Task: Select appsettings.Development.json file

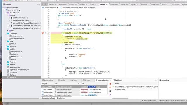Action: click(x=19, y=70)
